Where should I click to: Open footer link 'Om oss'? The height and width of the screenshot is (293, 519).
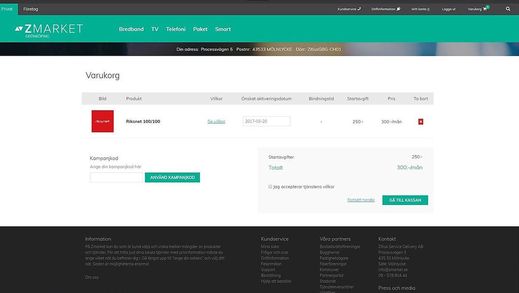[x=92, y=277]
